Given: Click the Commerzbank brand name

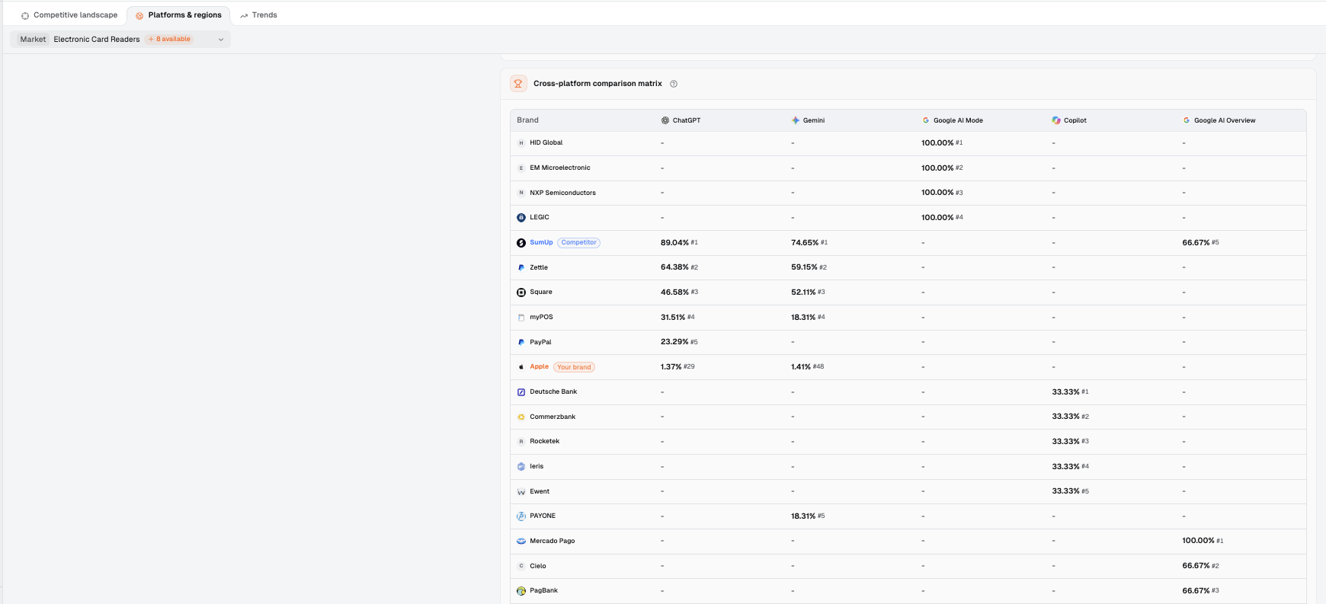Looking at the screenshot, I should pyautogui.click(x=552, y=417).
